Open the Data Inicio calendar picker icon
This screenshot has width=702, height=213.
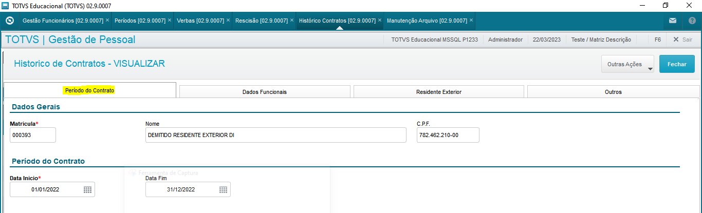coord(87,189)
